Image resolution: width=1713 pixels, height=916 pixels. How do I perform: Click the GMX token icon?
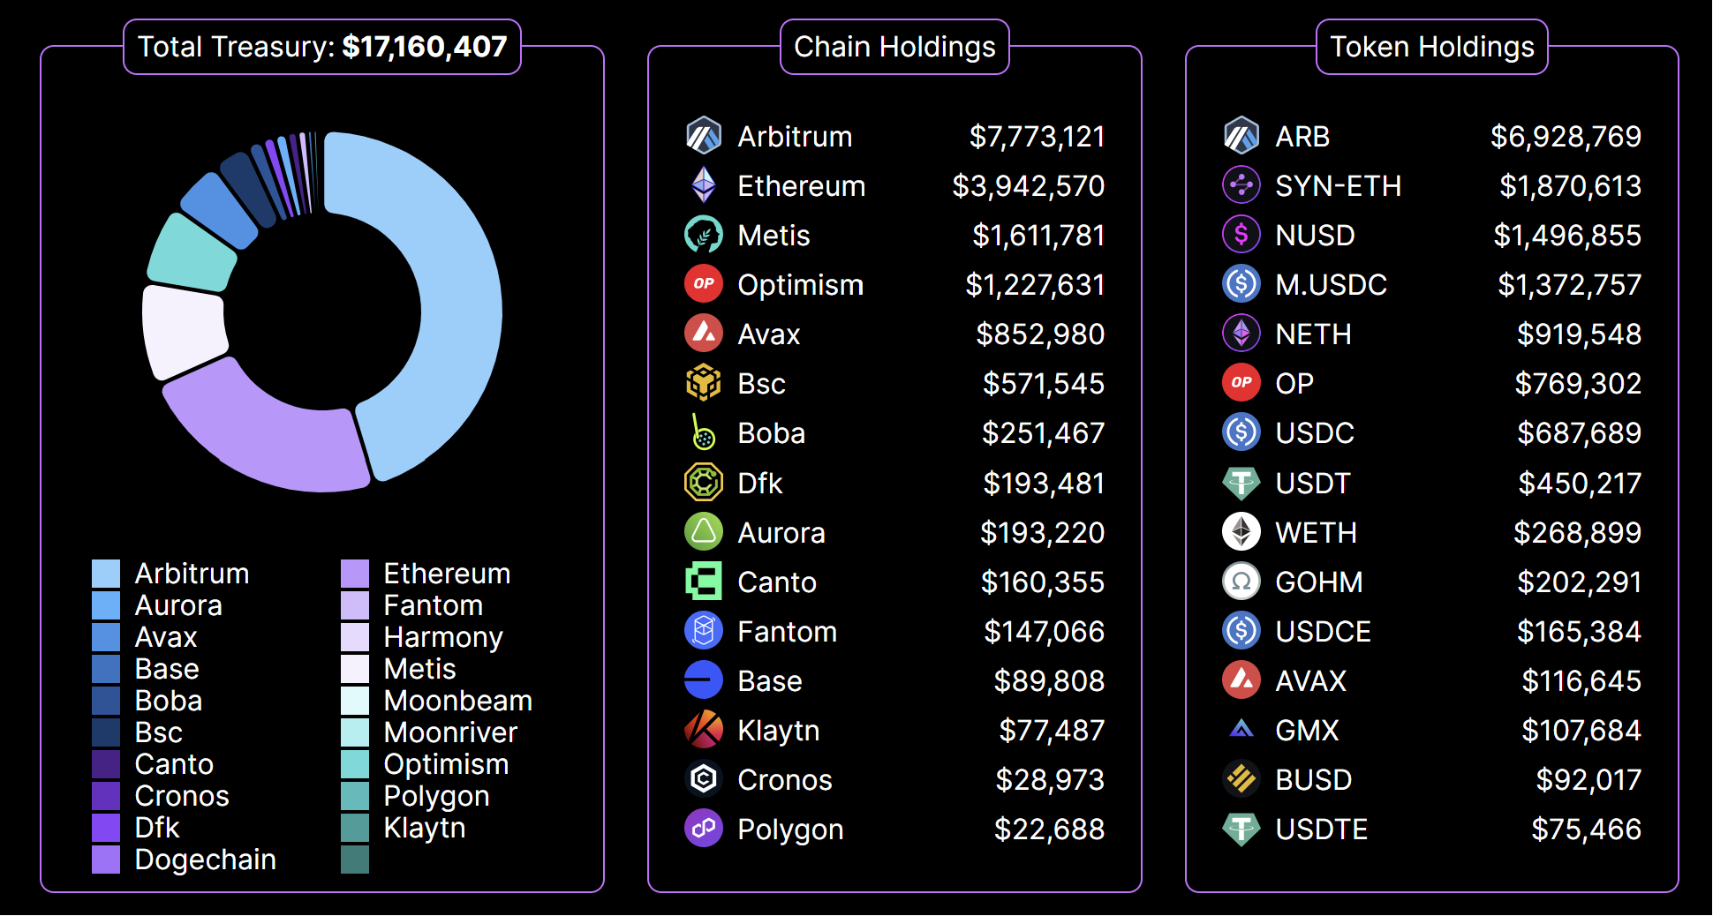pos(1241,730)
